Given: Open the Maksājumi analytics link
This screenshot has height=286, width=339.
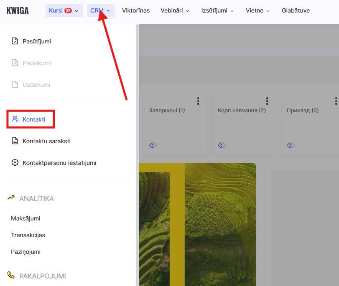Looking at the screenshot, I should [25, 218].
